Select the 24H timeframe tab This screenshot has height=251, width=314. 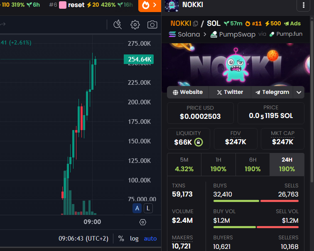(287, 165)
